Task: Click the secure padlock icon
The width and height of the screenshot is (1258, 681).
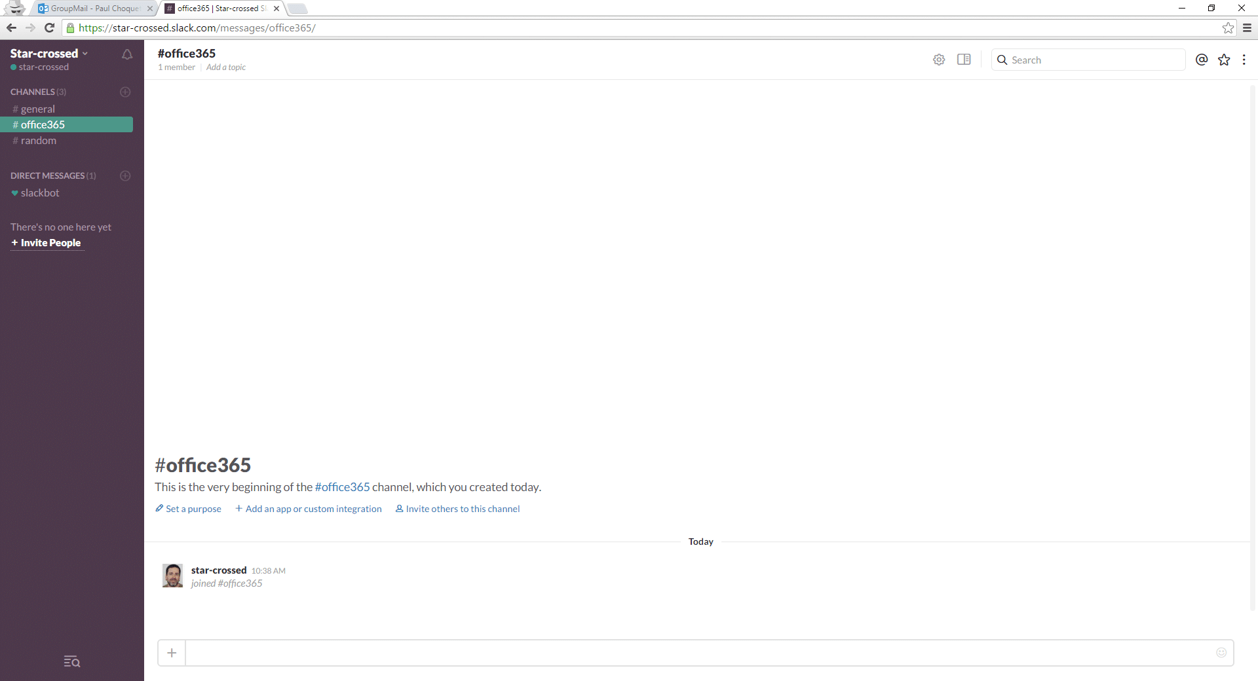Action: [x=71, y=28]
